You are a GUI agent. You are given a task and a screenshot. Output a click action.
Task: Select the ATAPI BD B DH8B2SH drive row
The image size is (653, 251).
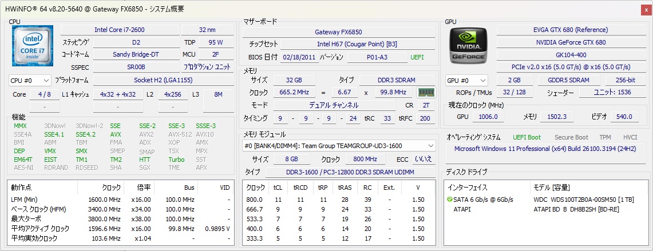coord(546,209)
